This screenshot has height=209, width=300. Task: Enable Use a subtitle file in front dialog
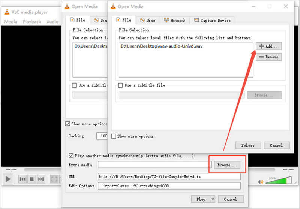120,85
